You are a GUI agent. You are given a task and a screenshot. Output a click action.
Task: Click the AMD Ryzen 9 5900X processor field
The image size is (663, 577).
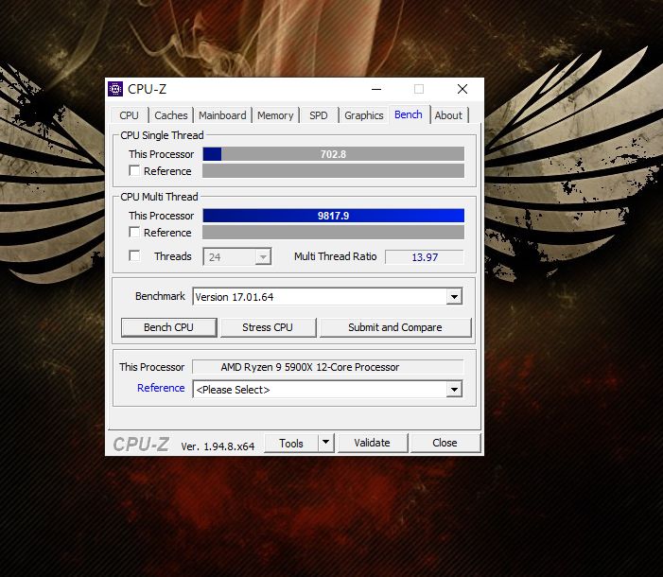point(328,367)
